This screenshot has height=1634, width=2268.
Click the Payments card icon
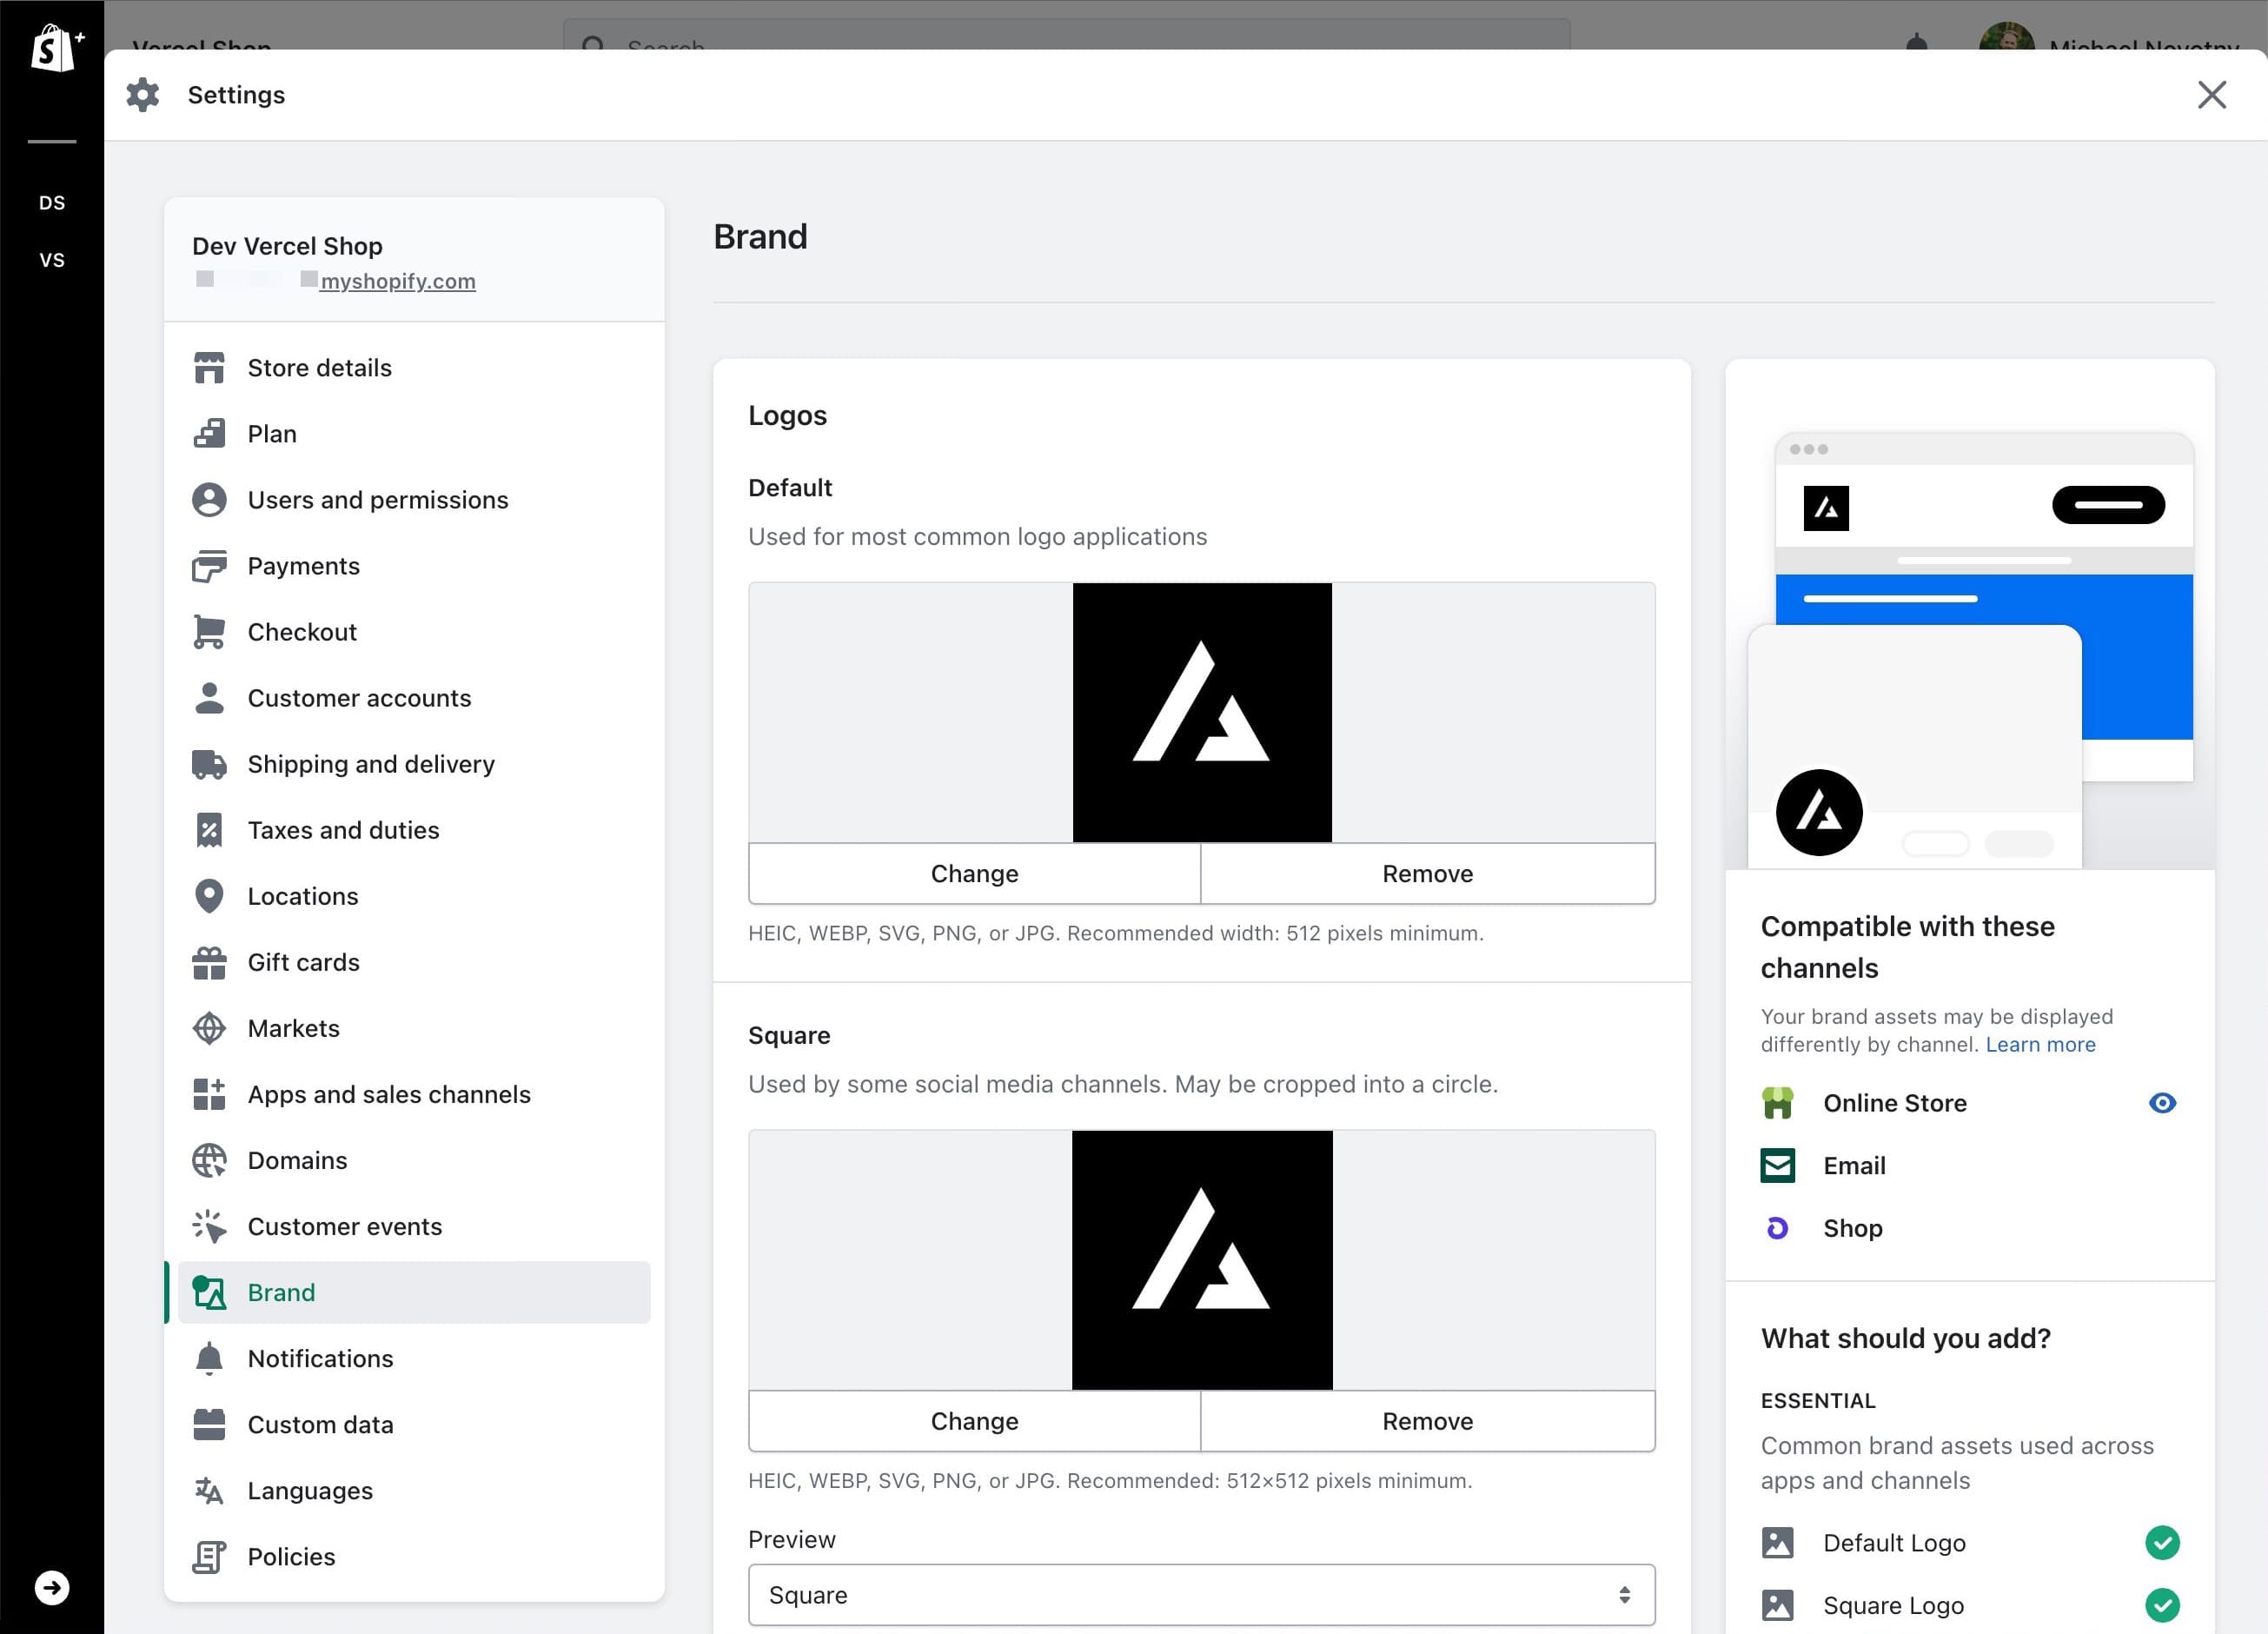click(x=209, y=565)
